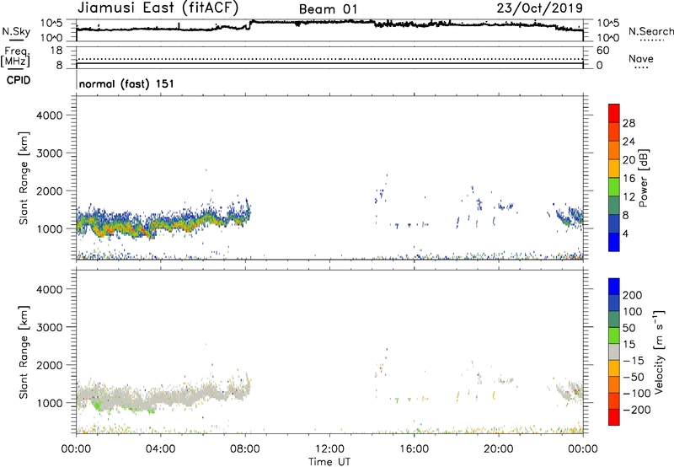Viewport: 674px width, 467px height.
Task: Click the "4" Power colorbar tick label
Action: click(626, 234)
